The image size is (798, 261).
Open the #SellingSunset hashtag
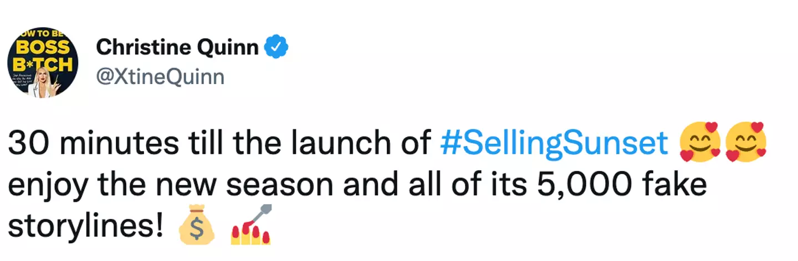[554, 144]
